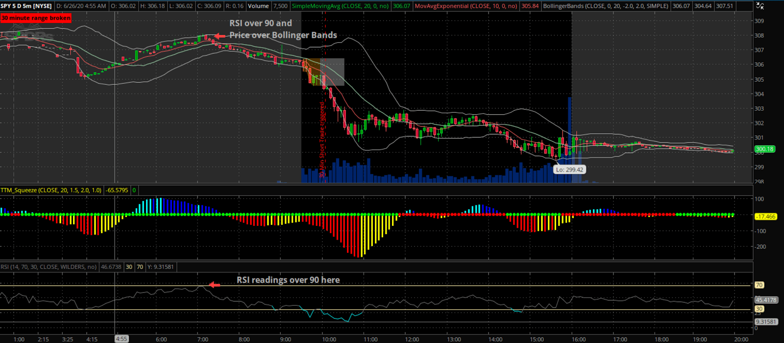Click the RSI oversold 30 level bubble
The image size is (784, 343).
tap(759, 309)
